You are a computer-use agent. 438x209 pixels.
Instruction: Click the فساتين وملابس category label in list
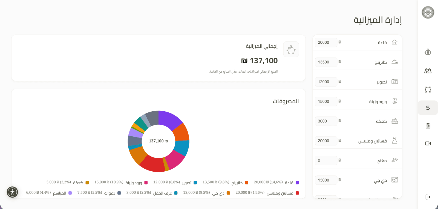(x=373, y=141)
